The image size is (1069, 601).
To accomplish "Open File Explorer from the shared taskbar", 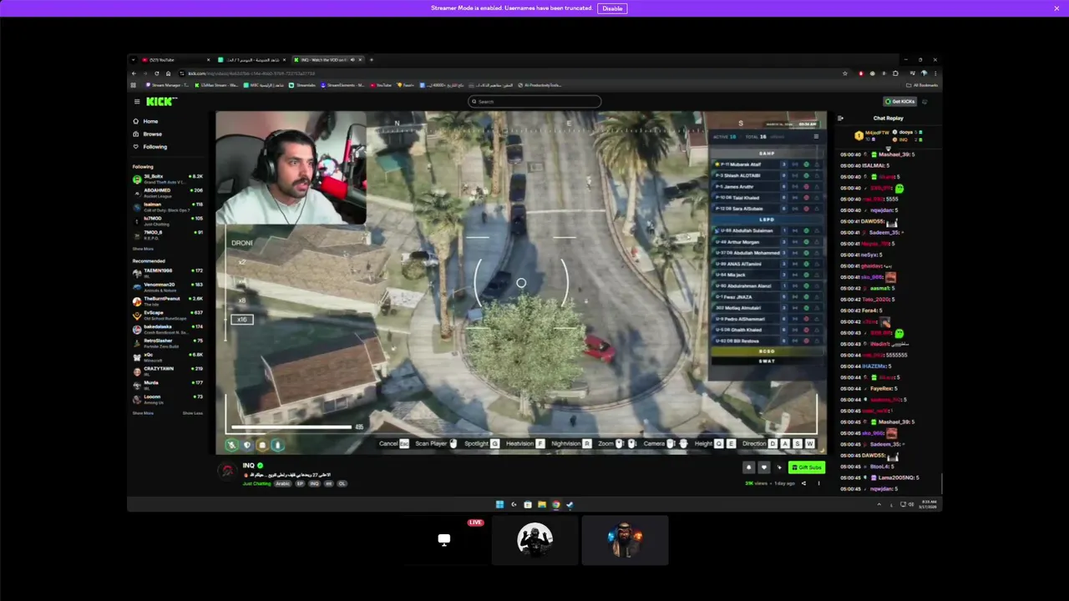I will (x=542, y=504).
